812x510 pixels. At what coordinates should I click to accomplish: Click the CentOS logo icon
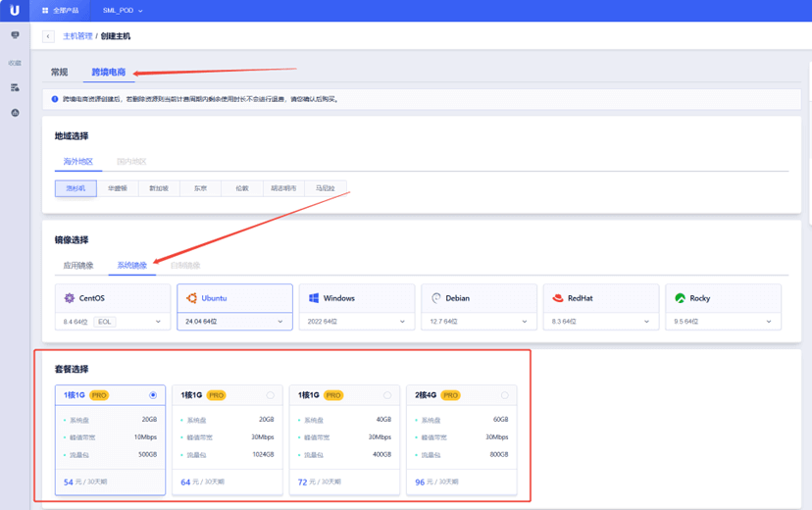tap(70, 298)
